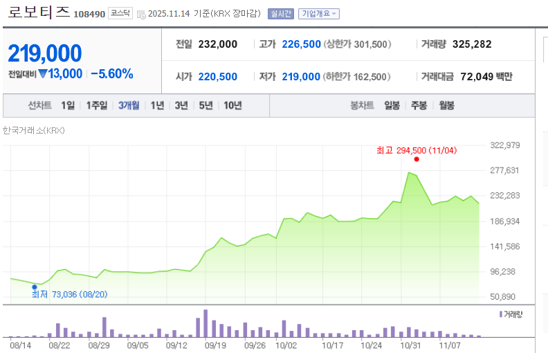Select the 1일 line chart period
The height and width of the screenshot is (353, 548).
point(68,105)
